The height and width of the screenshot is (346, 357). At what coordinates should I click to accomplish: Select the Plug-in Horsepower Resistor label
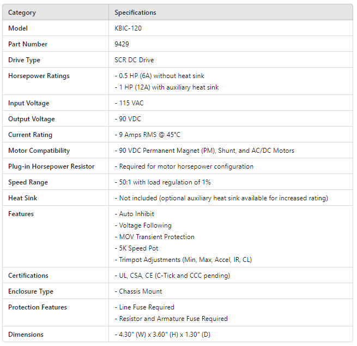51,166
